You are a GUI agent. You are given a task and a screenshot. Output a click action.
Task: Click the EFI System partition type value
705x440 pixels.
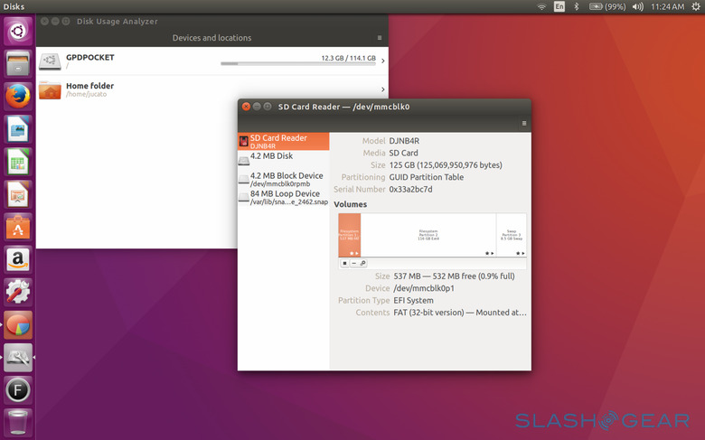point(414,300)
